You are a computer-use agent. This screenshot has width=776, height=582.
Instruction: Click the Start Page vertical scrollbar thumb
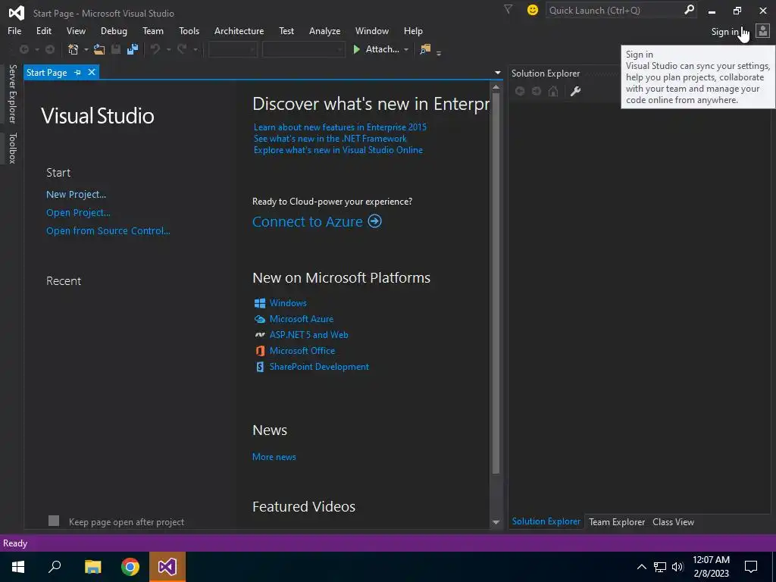[x=496, y=282]
